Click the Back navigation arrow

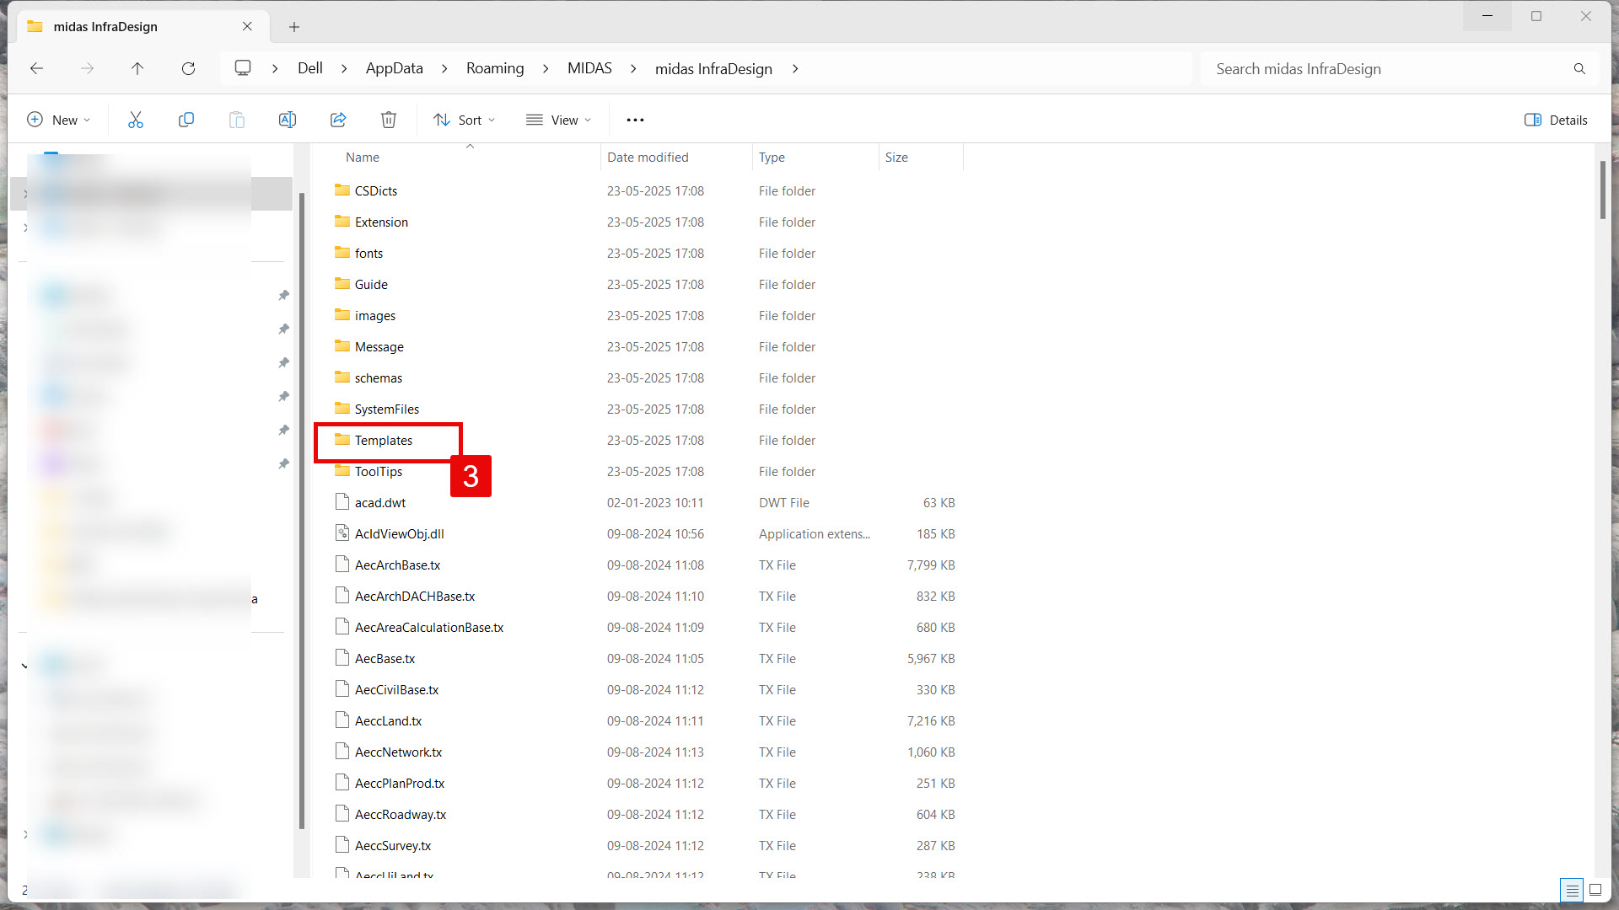pos(36,68)
